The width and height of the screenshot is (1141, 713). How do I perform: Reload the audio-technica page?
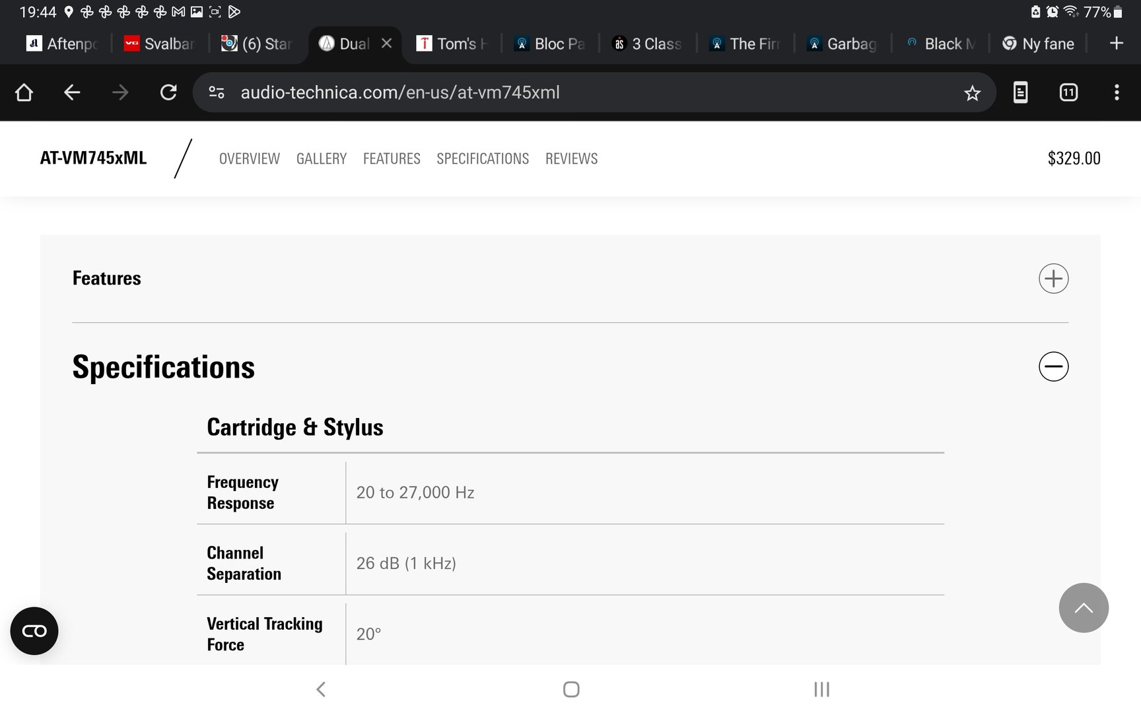[168, 92]
